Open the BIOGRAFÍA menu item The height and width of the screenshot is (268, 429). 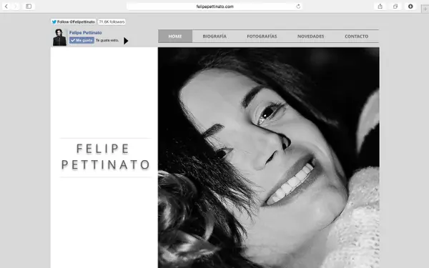tap(214, 36)
